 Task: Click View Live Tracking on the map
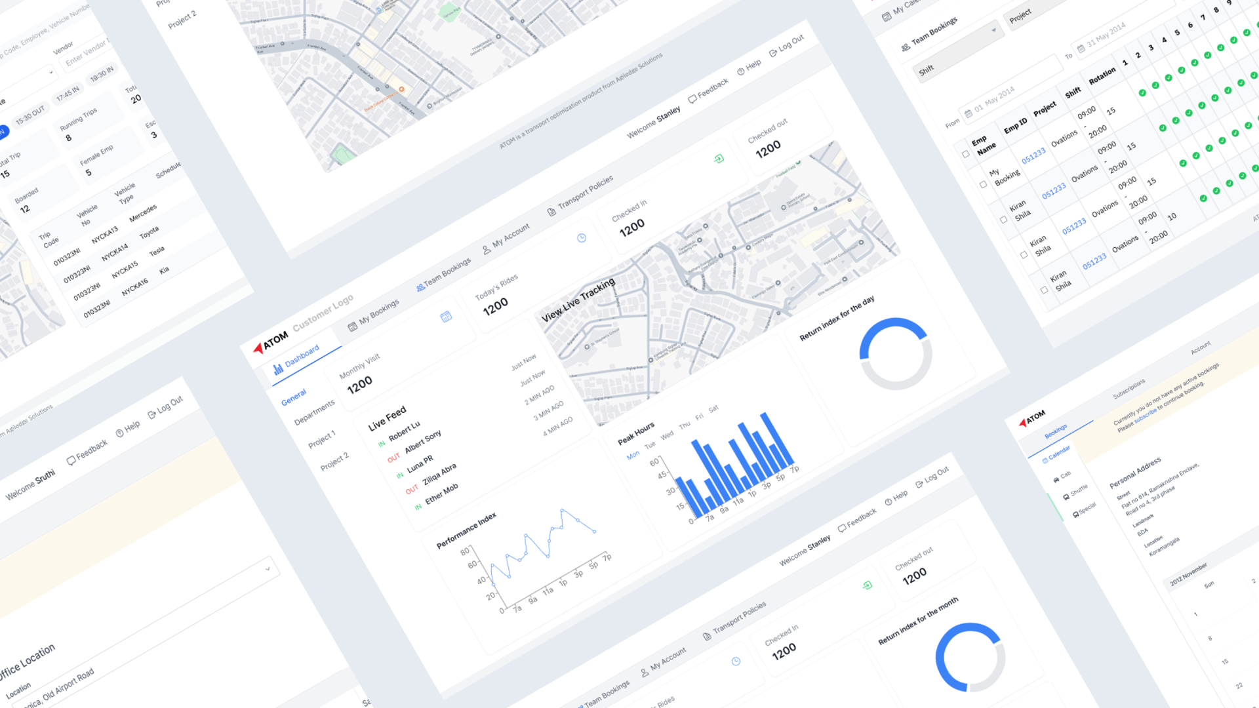click(x=578, y=300)
